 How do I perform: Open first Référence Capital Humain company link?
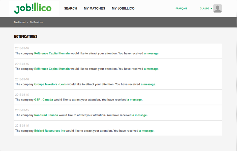[52, 53]
